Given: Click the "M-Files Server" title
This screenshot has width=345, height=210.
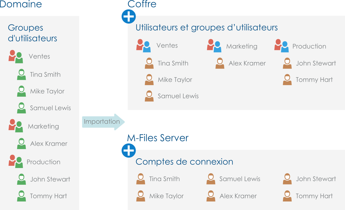Looking at the screenshot, I should pos(158,138).
